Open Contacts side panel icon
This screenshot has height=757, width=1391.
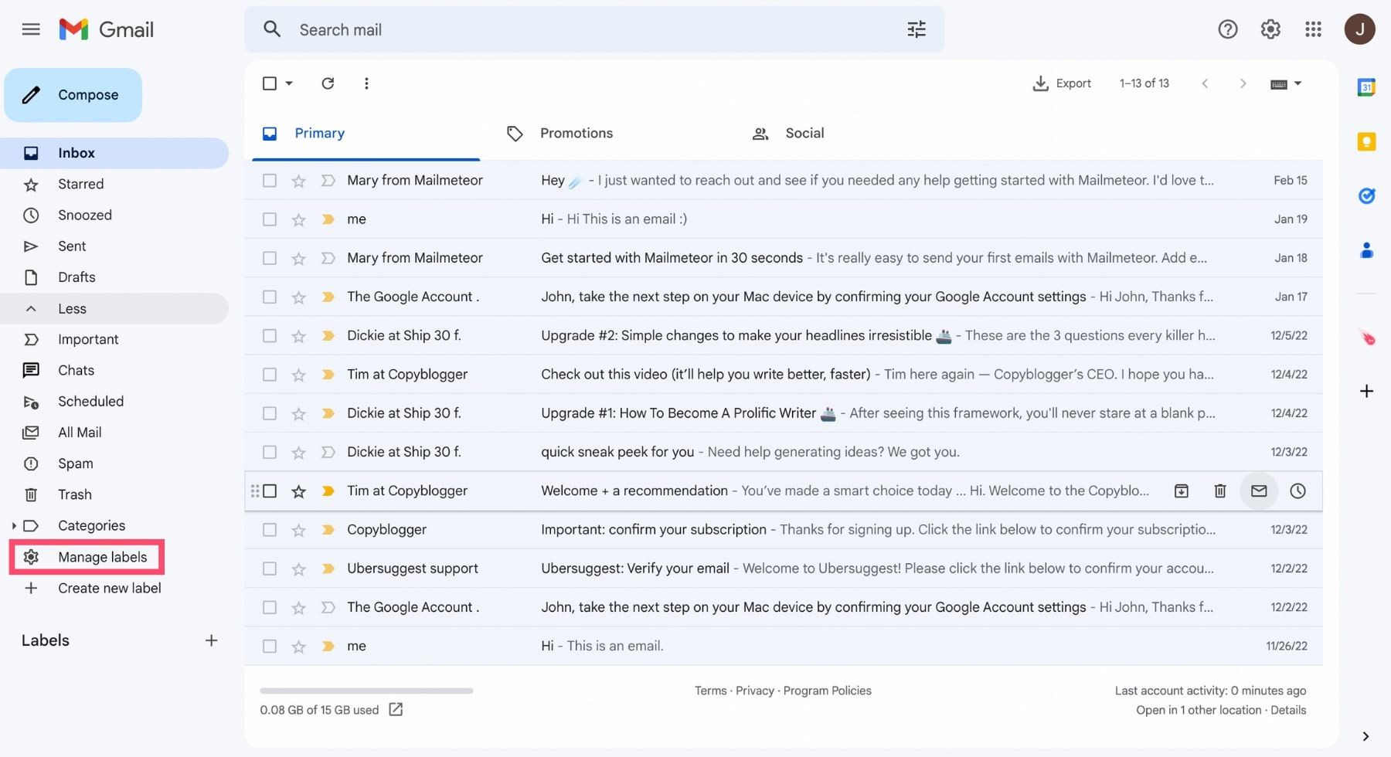coord(1366,250)
